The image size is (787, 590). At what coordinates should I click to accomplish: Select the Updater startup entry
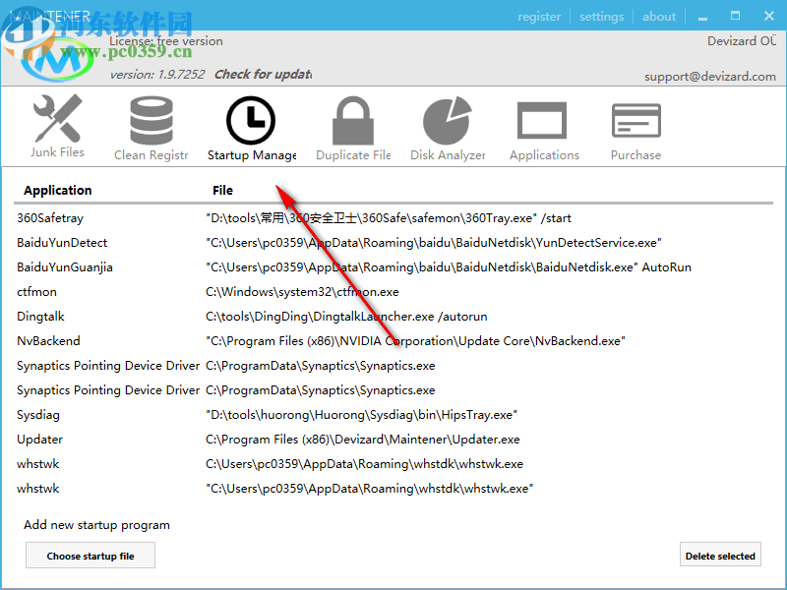coord(39,440)
